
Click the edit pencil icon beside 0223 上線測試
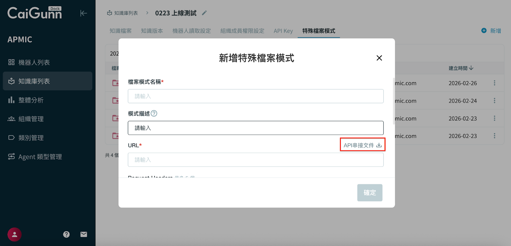(204, 13)
